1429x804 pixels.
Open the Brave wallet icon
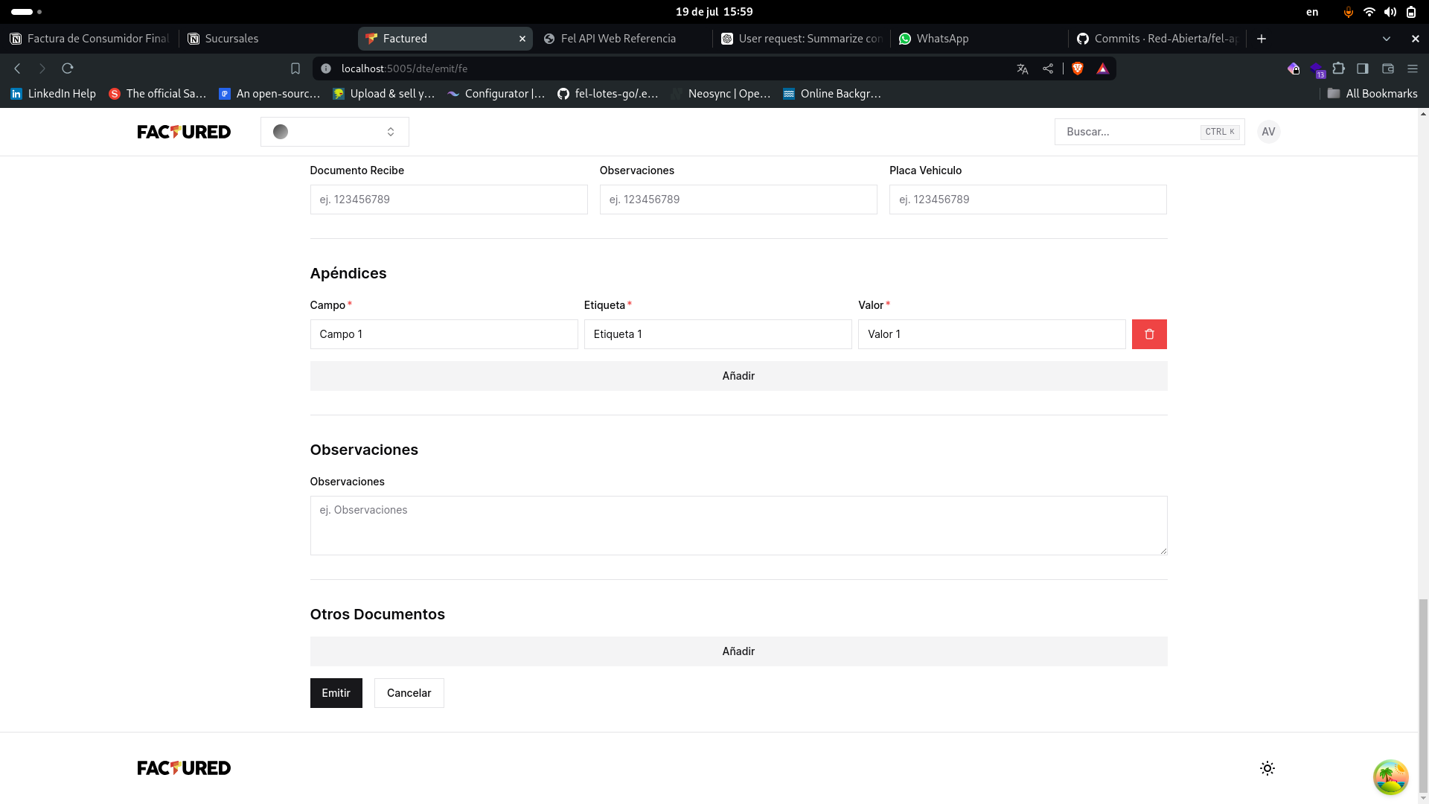click(x=1388, y=68)
